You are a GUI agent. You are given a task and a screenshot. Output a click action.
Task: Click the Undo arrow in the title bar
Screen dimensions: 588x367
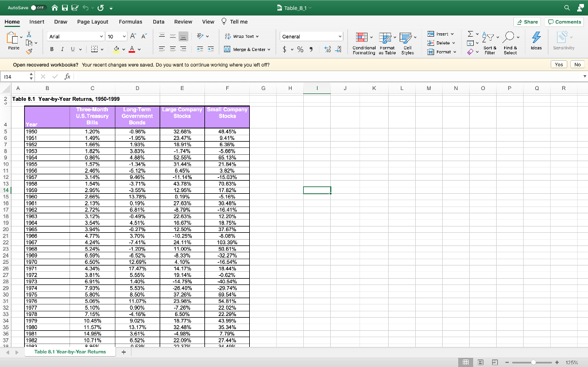click(x=85, y=8)
